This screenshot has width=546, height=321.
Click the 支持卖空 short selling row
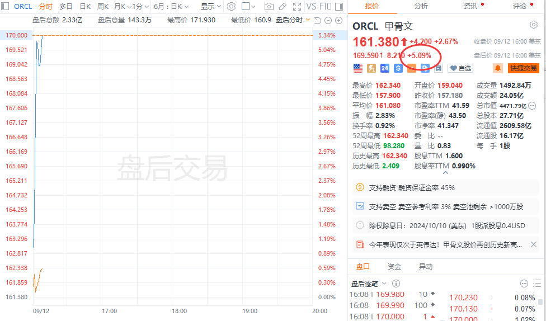[x=446, y=206]
